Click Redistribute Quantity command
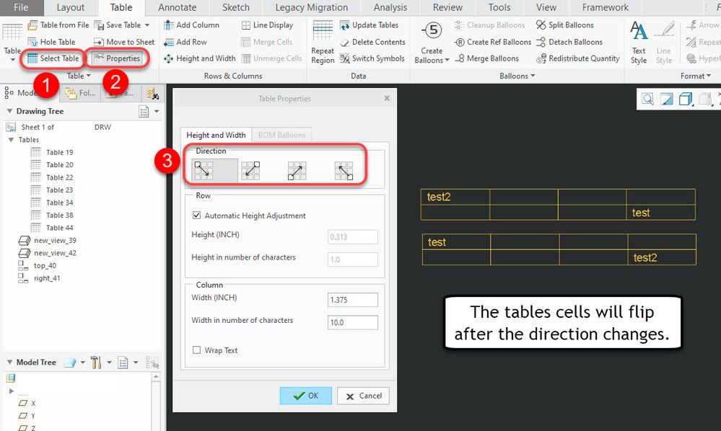721x431 pixels. [578, 58]
